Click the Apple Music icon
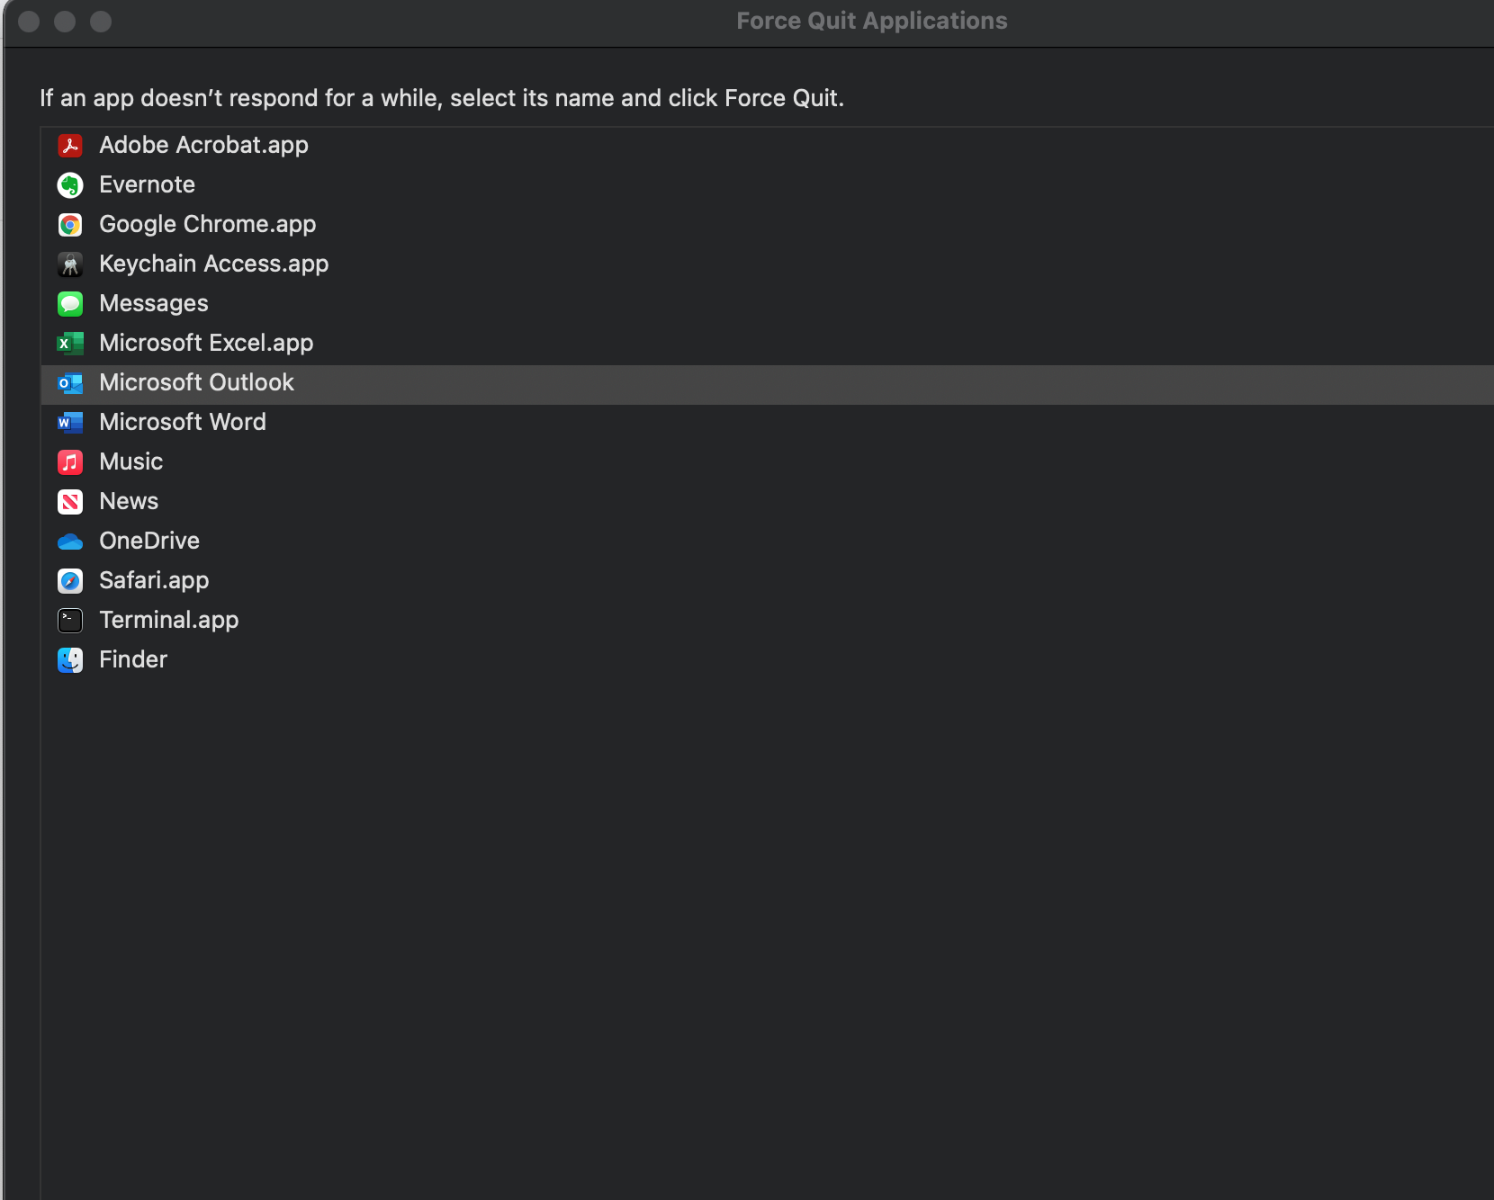 (70, 461)
